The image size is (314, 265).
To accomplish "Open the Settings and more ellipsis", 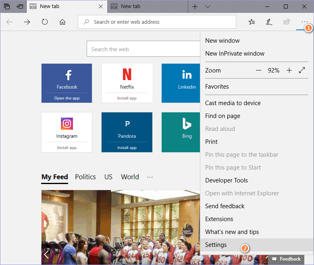I will (304, 22).
